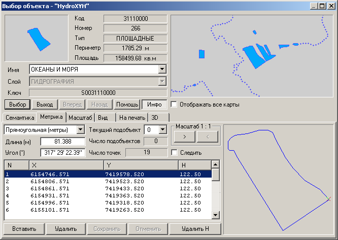This screenshot has height=240, width=338.
Task: Click the 'Угол' angle input field
Action: coord(62,153)
